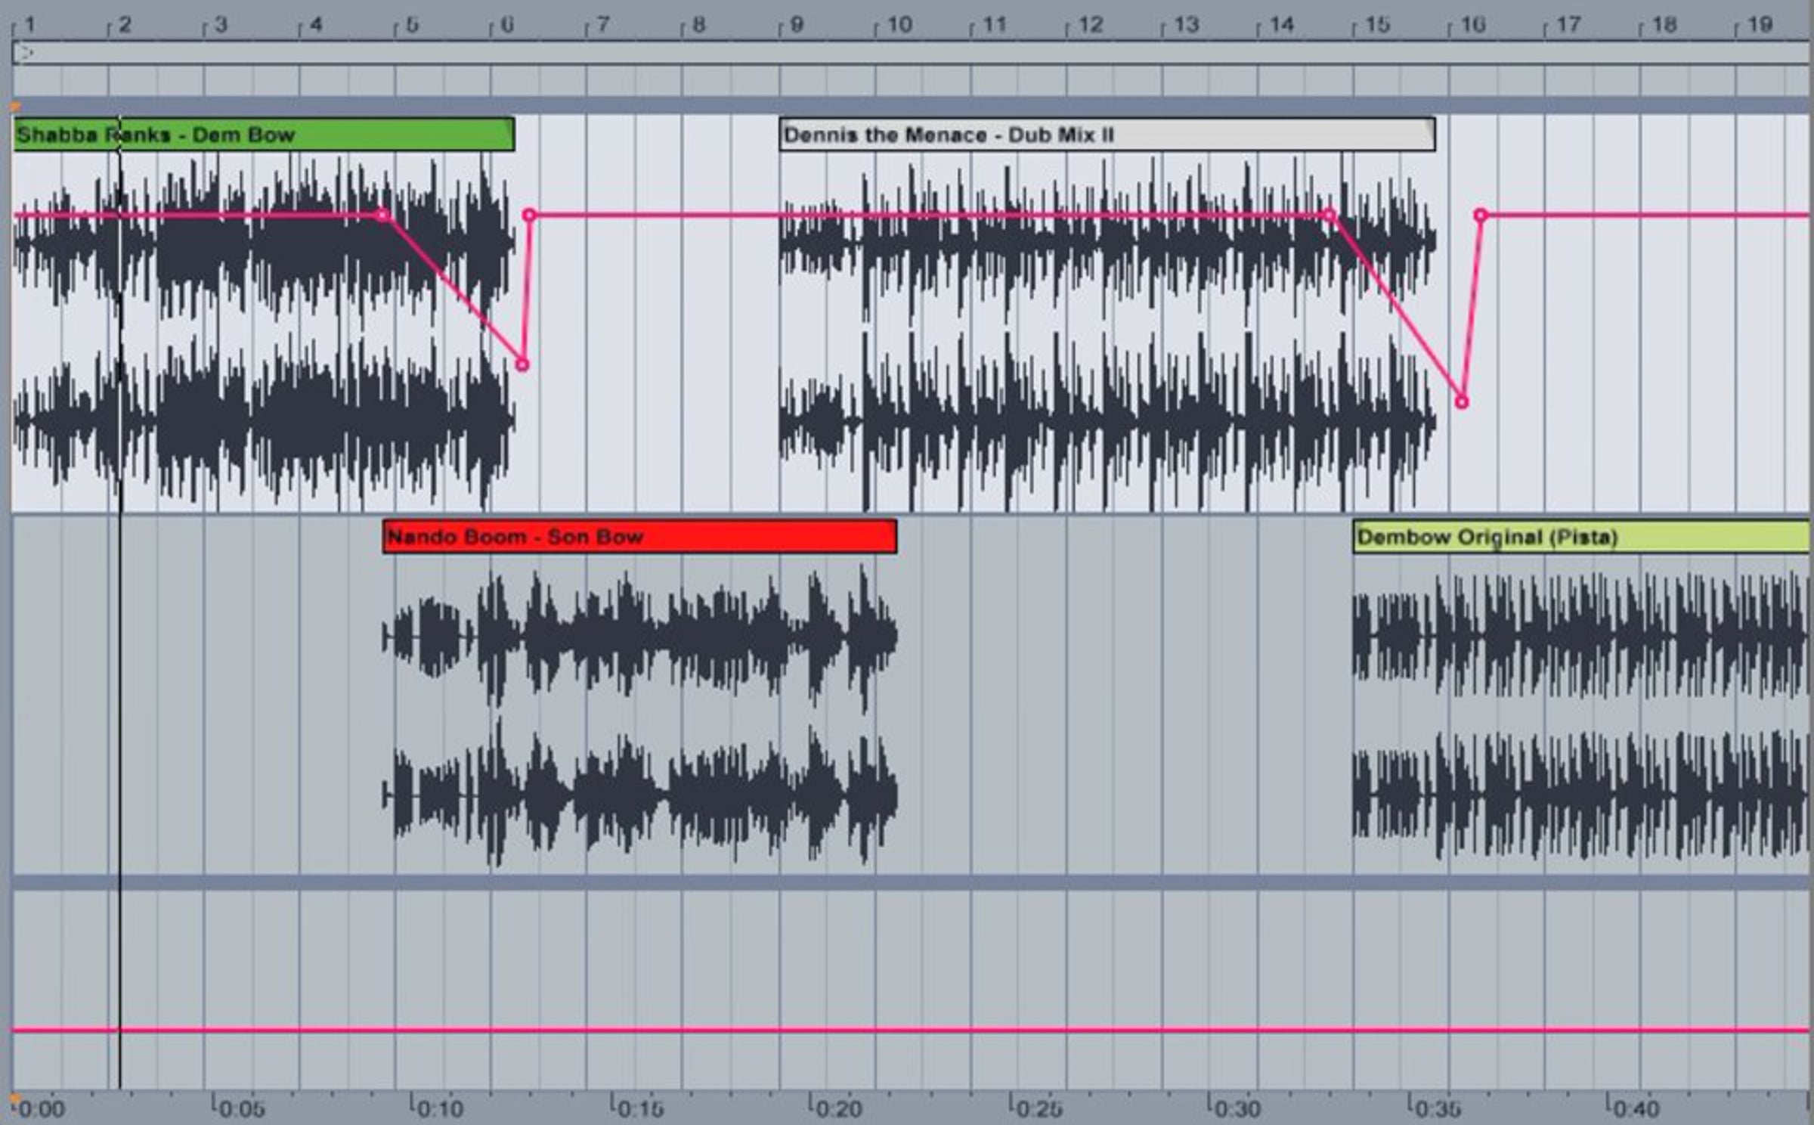Click bar 9 in the beat ruler
Screen dimensions: 1814x1125
(x=795, y=25)
